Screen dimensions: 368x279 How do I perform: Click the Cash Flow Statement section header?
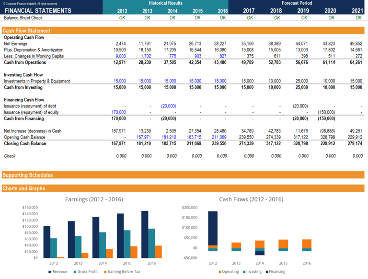point(26,31)
